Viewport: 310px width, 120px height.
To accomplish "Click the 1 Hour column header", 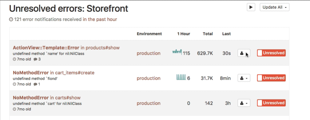I will tap(184, 34).
